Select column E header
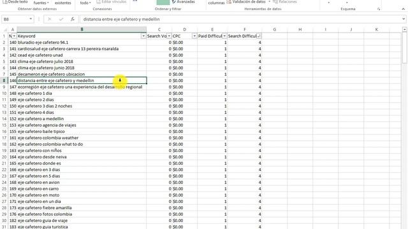The height and width of the screenshot is (229, 408). pyautogui.click(x=212, y=30)
